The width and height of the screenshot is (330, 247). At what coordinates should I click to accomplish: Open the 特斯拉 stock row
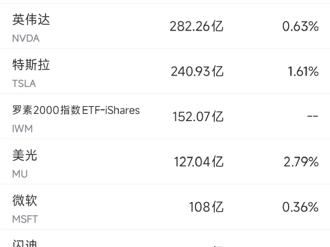coord(165,71)
